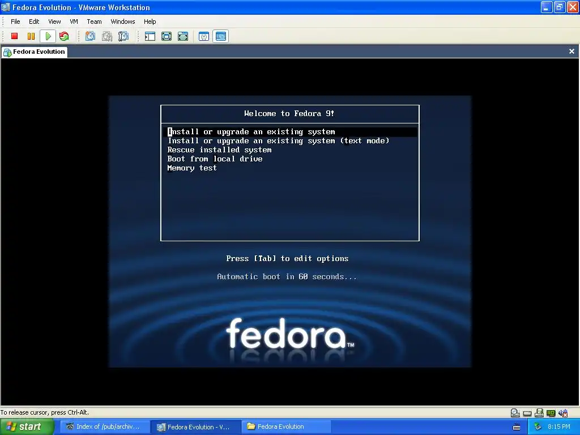580x435 pixels.
Task: Click the Windows Start button
Action: click(x=27, y=427)
